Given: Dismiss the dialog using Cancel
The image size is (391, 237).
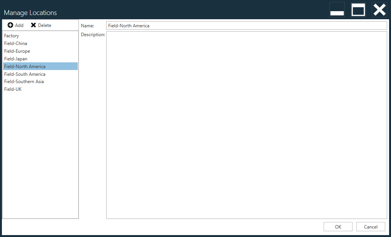Looking at the screenshot, I should pyautogui.click(x=370, y=226).
